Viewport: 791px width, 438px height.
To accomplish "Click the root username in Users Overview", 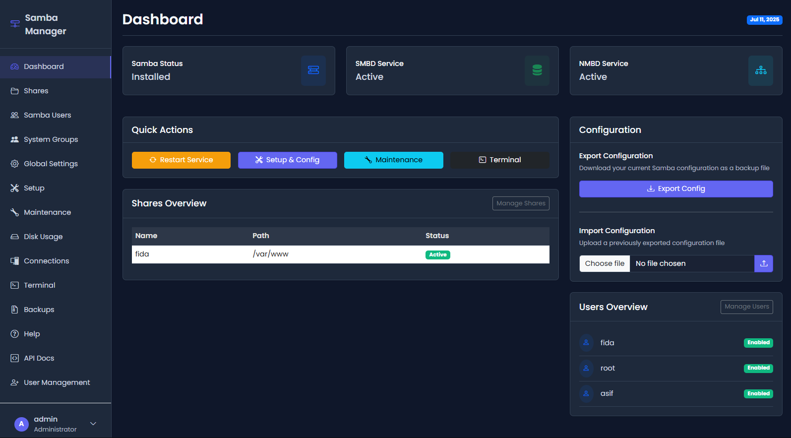I will coord(608,368).
